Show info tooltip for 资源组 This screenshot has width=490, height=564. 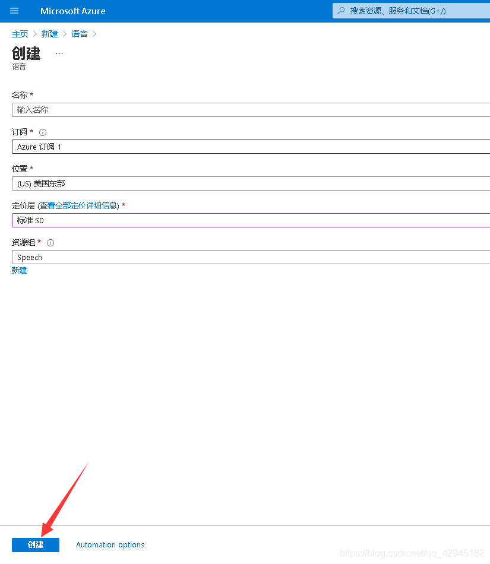[x=50, y=243]
